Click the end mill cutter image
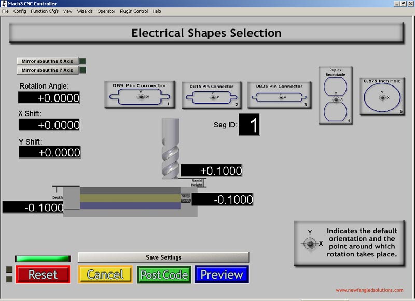415x301 pixels. click(170, 149)
